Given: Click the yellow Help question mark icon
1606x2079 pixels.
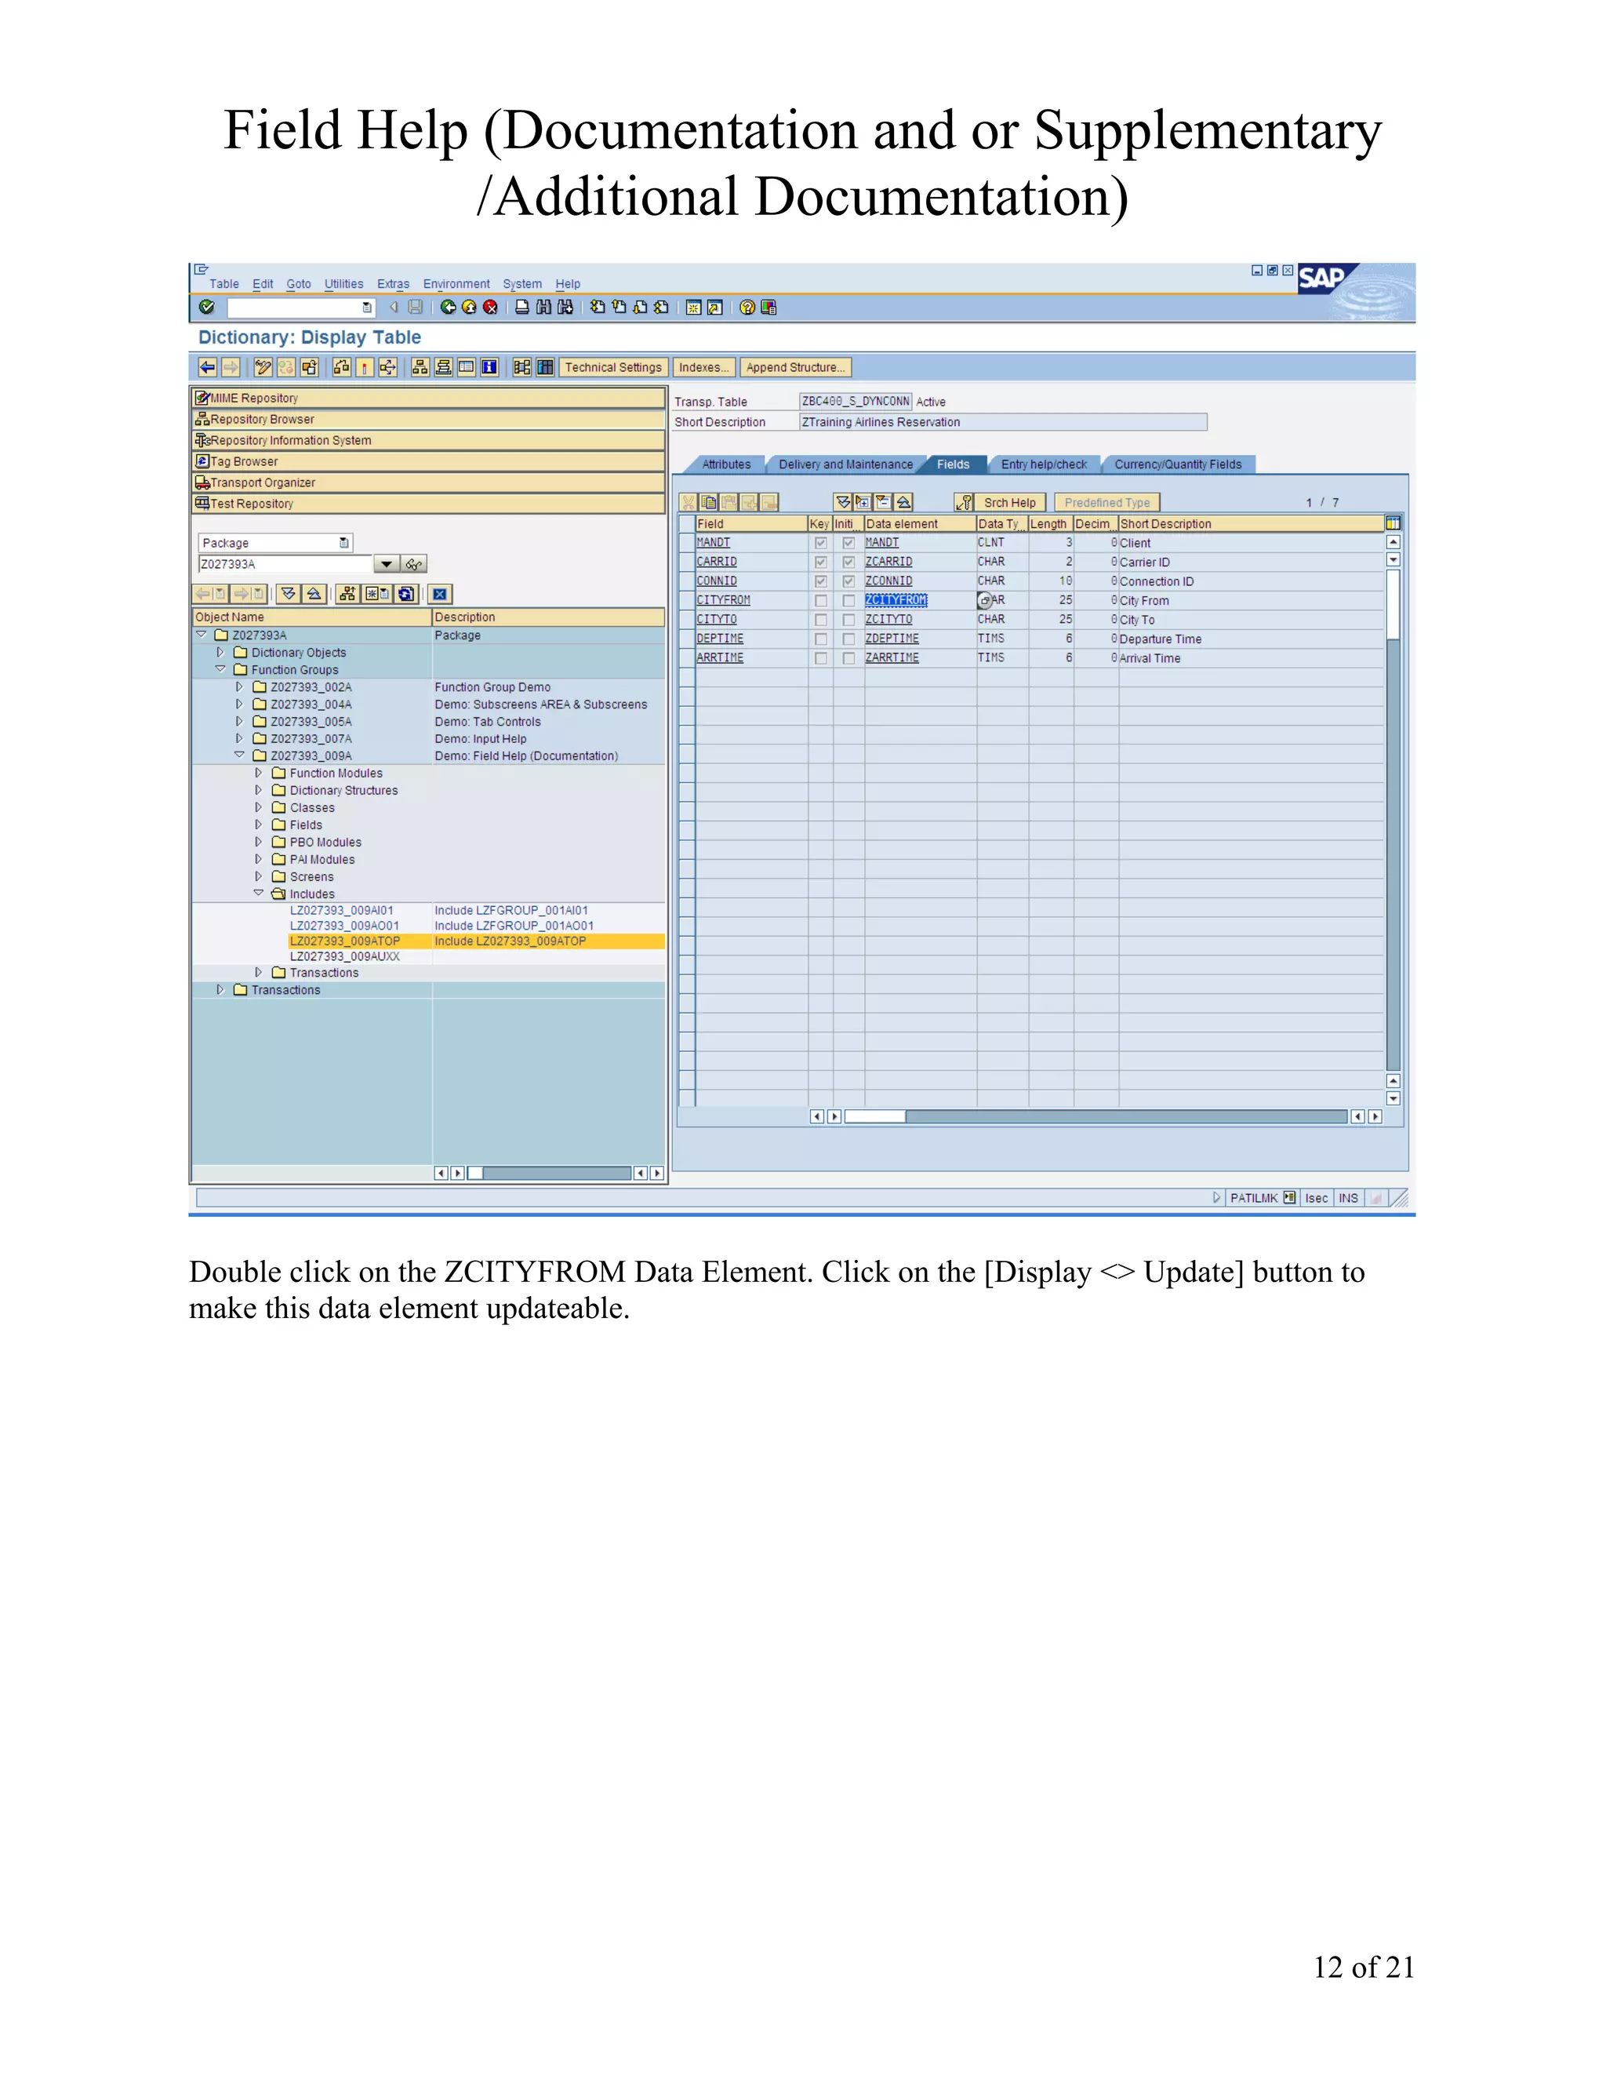Looking at the screenshot, I should coord(748,308).
